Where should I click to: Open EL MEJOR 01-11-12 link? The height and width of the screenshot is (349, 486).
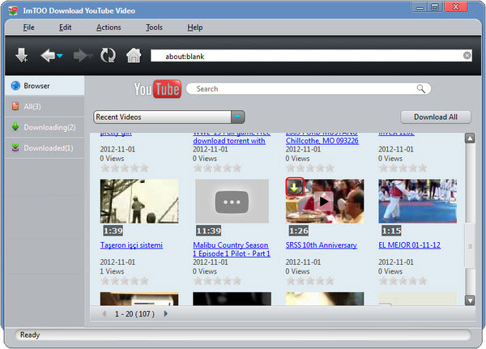[x=409, y=245]
